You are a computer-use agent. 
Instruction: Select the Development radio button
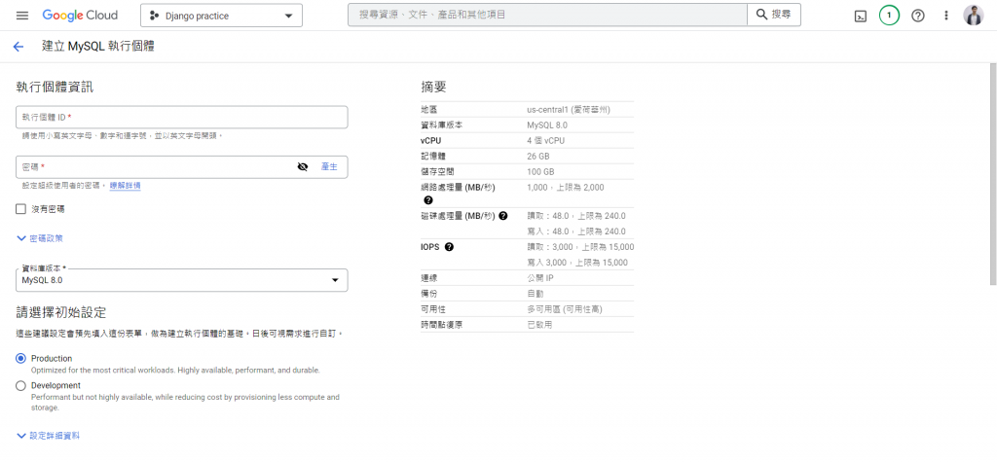coord(21,386)
